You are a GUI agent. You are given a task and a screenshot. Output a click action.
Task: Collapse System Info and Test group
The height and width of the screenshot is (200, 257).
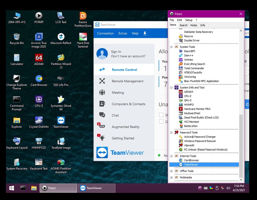click(x=171, y=87)
